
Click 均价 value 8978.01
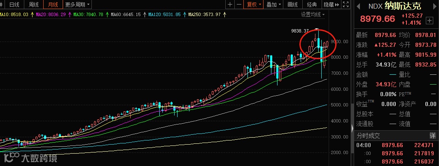425,35
